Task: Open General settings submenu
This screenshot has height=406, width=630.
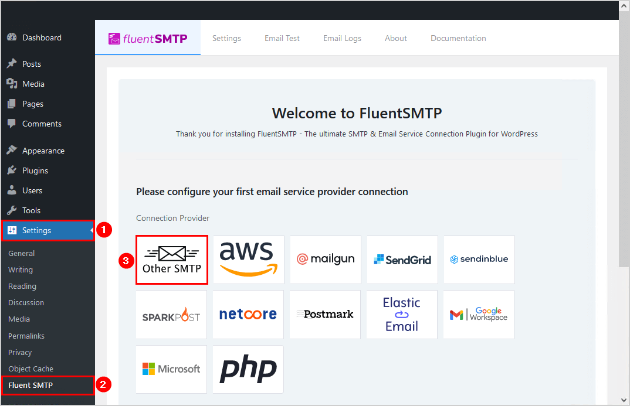Action: pos(22,254)
